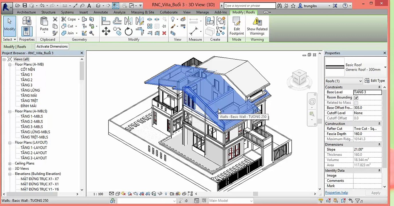
Task: Click the Type Properties icon in ribbon
Action: point(26,21)
